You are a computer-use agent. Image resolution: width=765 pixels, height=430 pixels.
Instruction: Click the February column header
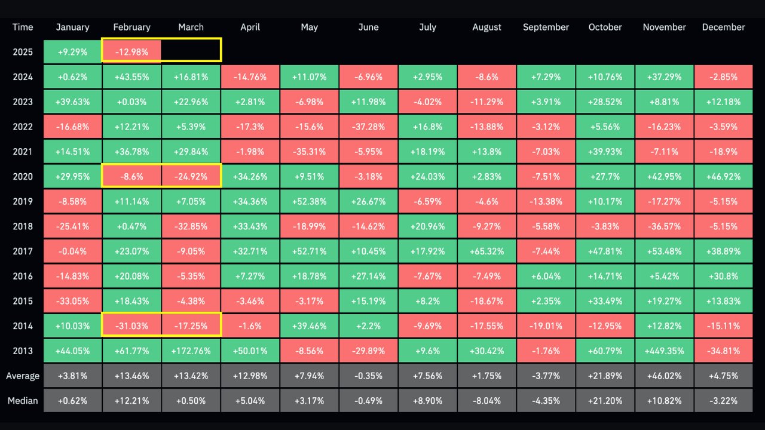coord(131,27)
